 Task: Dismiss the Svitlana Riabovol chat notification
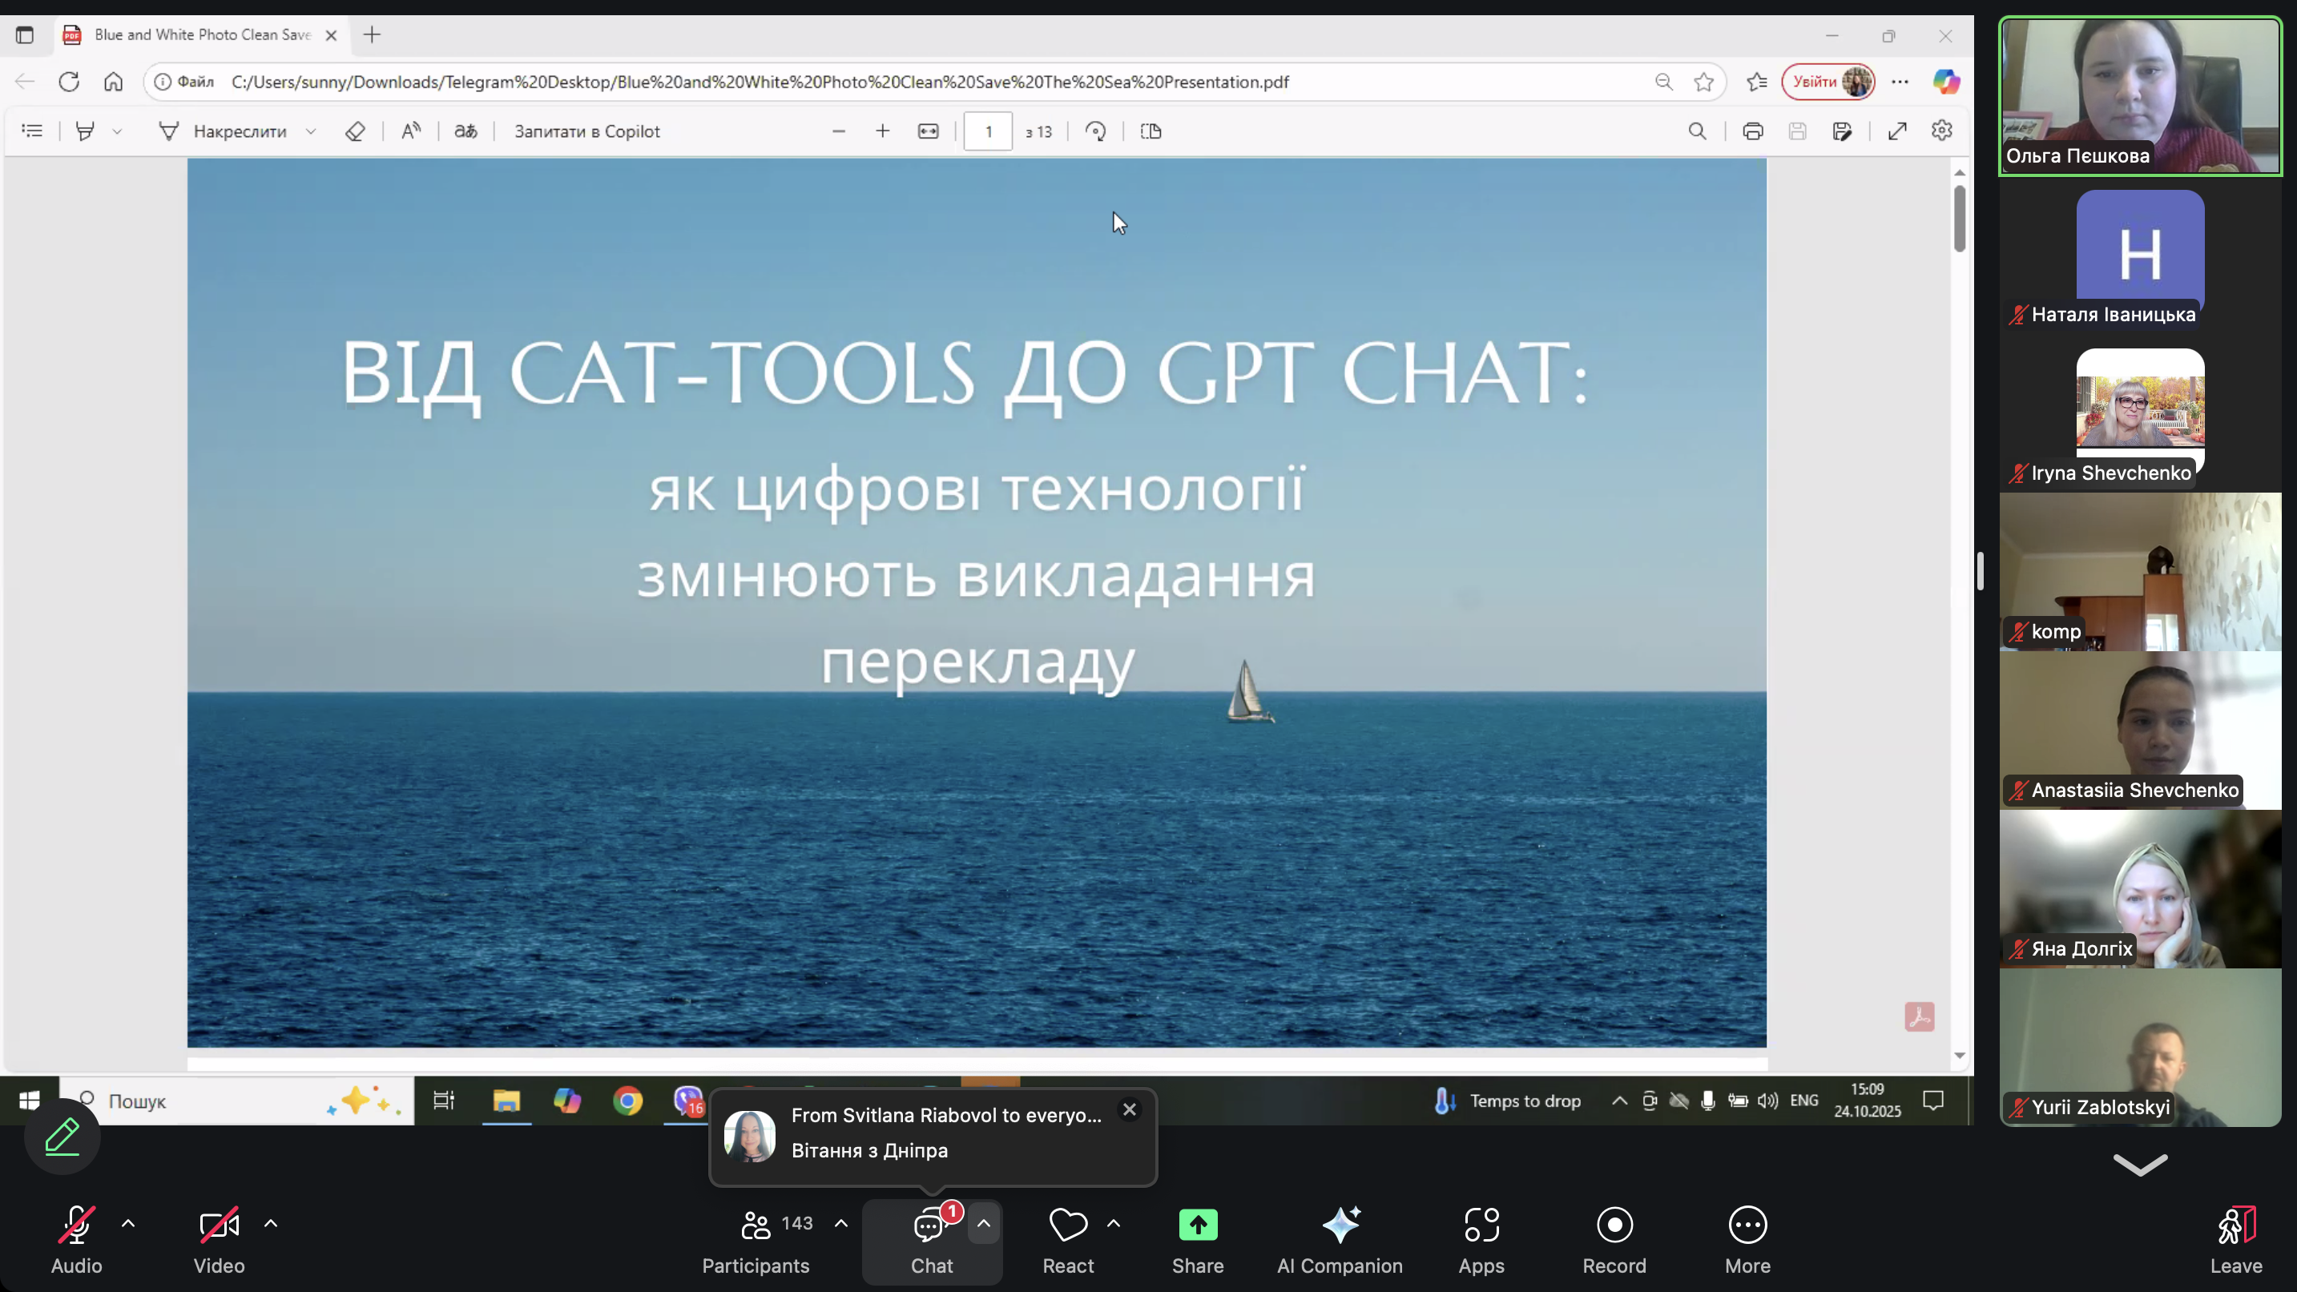1129,1109
